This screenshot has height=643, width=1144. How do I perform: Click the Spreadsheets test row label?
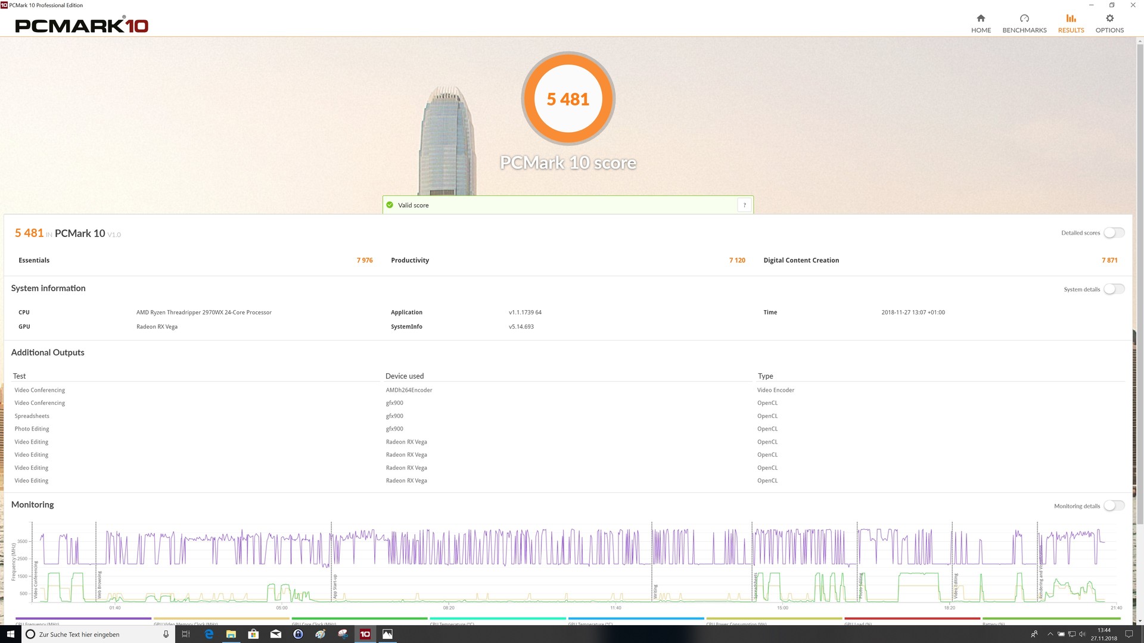(x=32, y=416)
